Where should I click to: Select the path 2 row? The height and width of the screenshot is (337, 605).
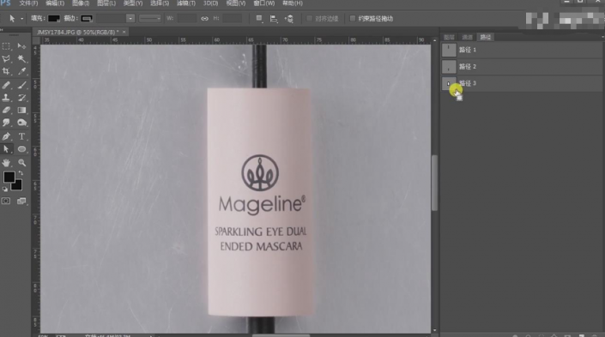[x=522, y=67]
